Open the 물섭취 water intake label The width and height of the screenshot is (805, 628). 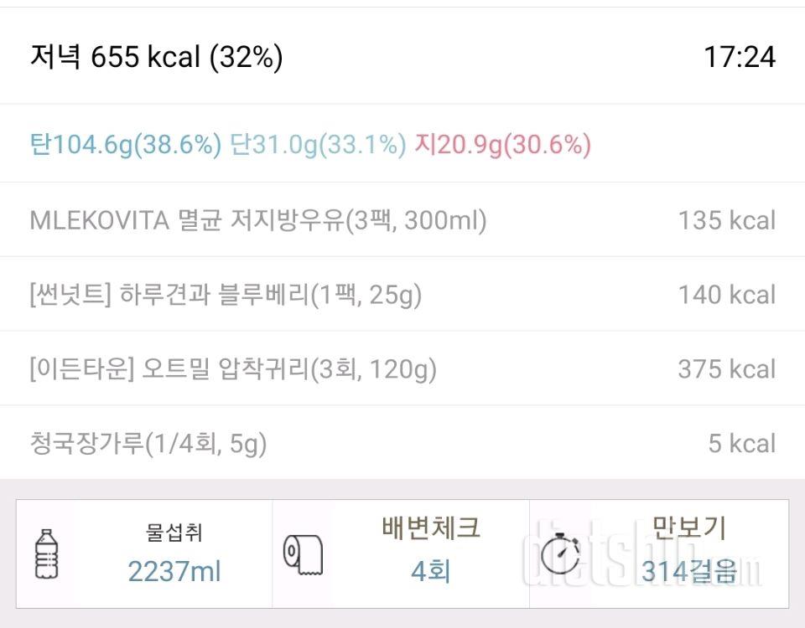174,532
